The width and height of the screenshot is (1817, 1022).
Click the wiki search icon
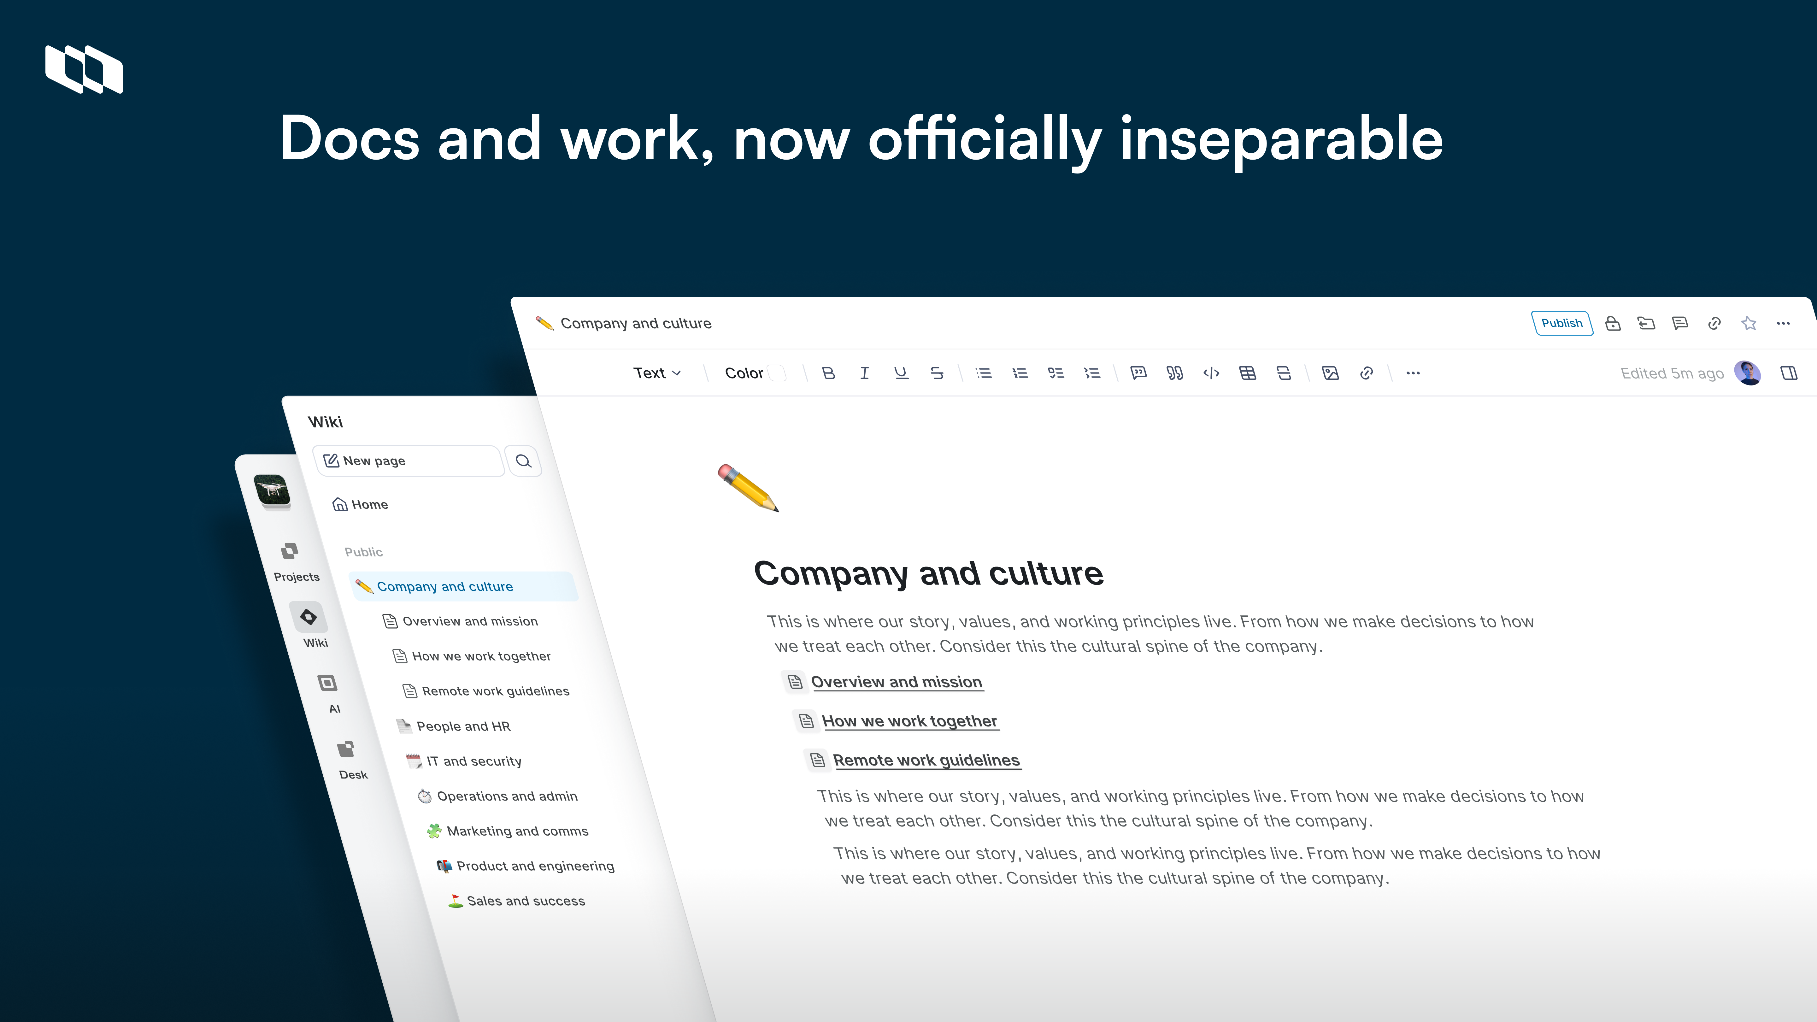523,461
